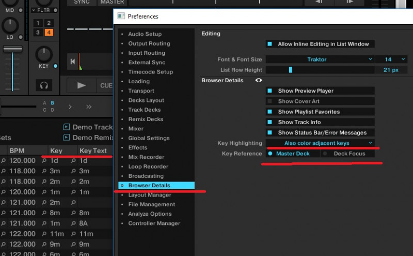Click the crossfader track
The height and width of the screenshot is (256, 413).
coord(19,107)
